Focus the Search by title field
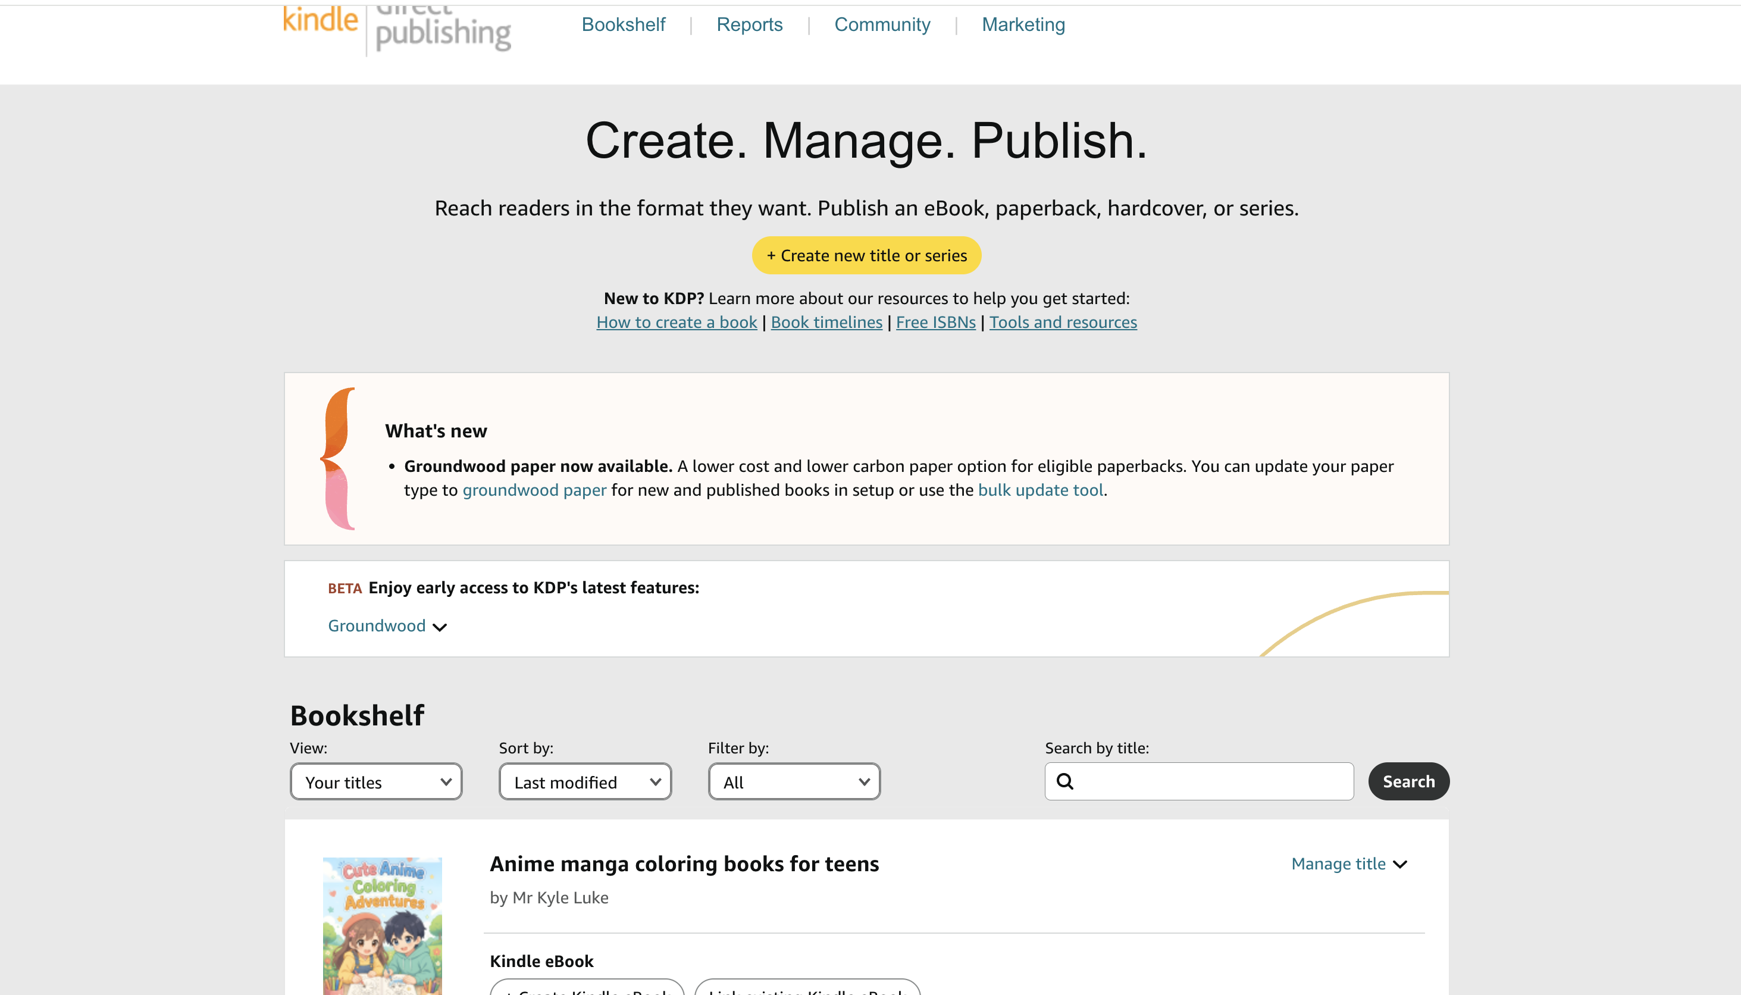Screen dimensions: 1741x995 click(x=1199, y=781)
